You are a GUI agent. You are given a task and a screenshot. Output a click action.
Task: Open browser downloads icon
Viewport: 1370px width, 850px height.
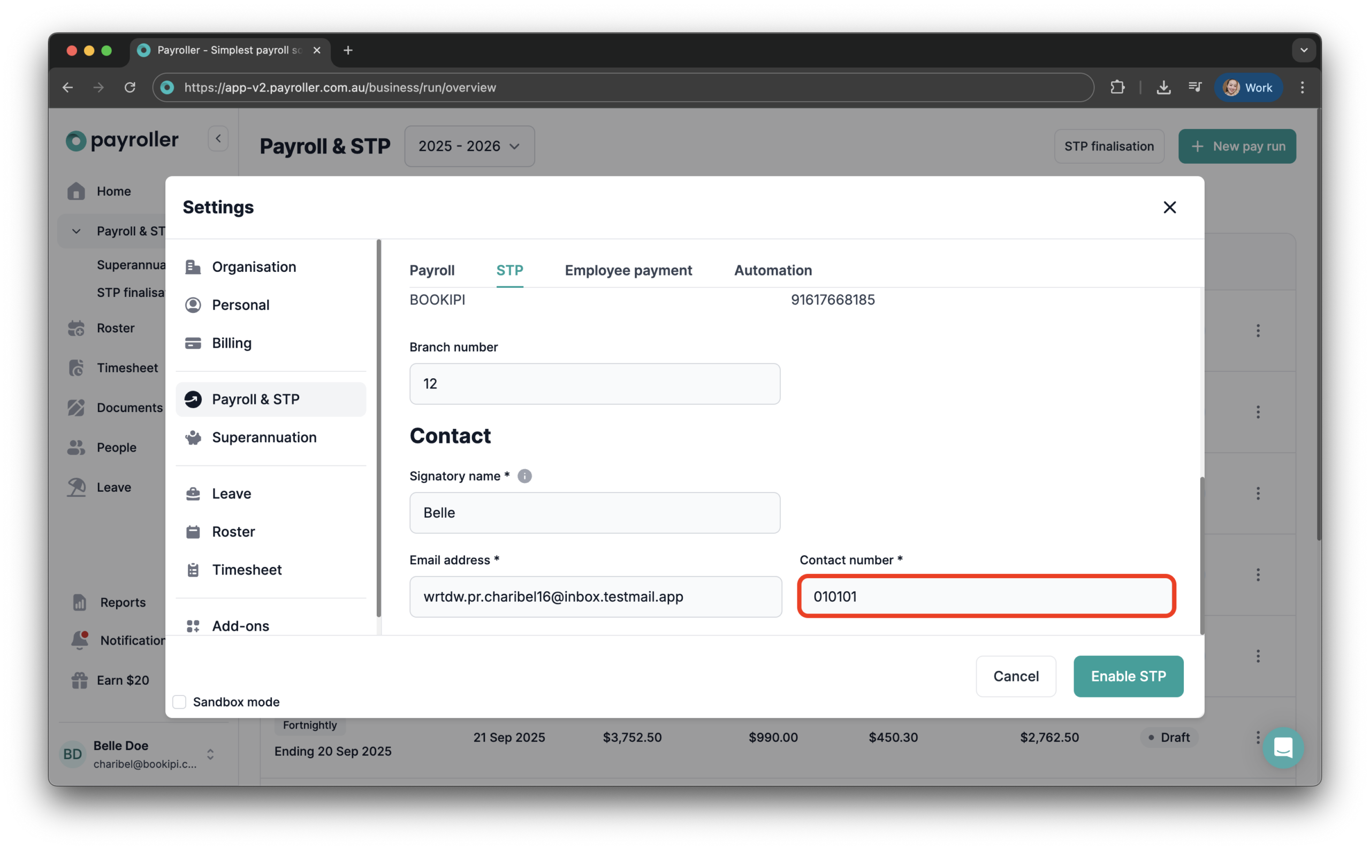pyautogui.click(x=1163, y=87)
